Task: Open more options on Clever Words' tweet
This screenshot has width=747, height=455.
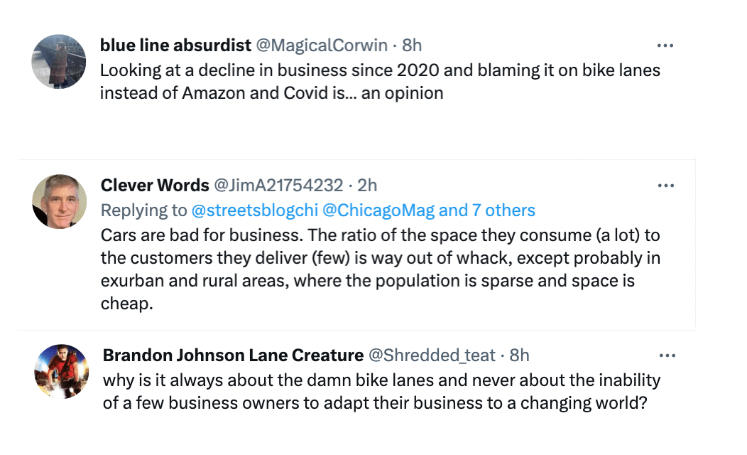Action: [665, 186]
